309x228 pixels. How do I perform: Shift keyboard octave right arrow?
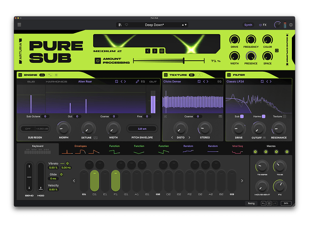pos(242,181)
